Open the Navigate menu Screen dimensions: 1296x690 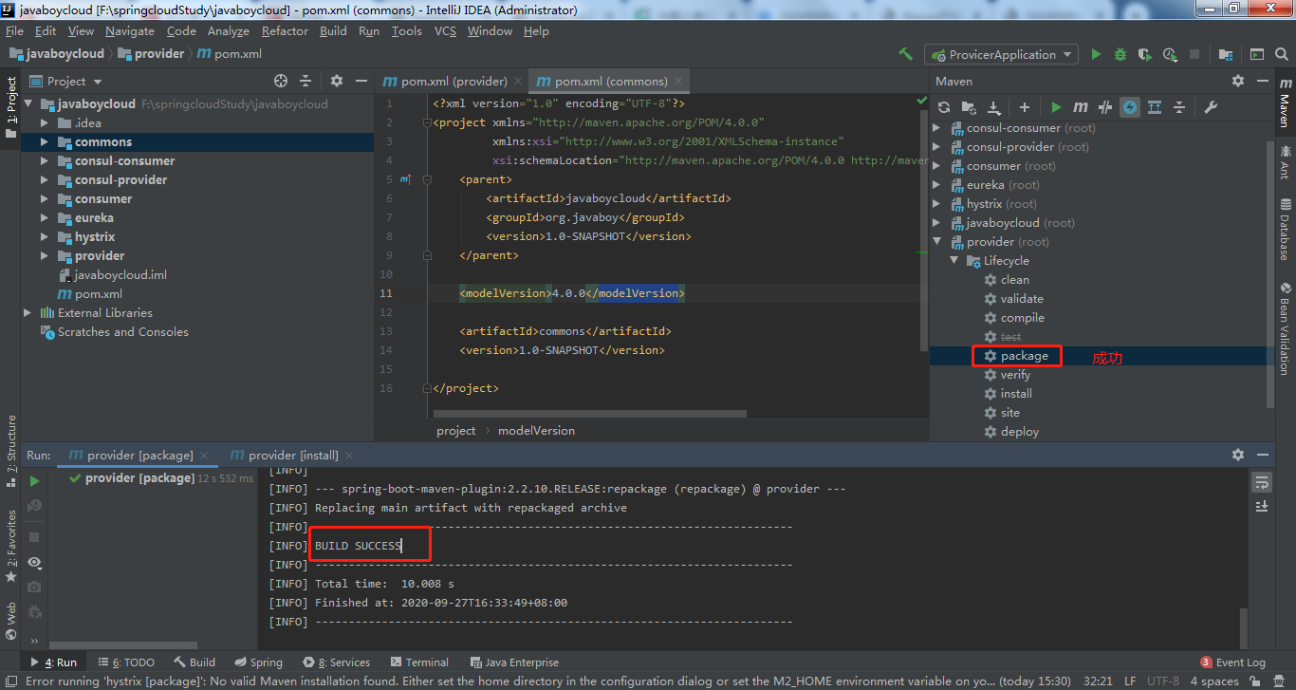(x=130, y=31)
